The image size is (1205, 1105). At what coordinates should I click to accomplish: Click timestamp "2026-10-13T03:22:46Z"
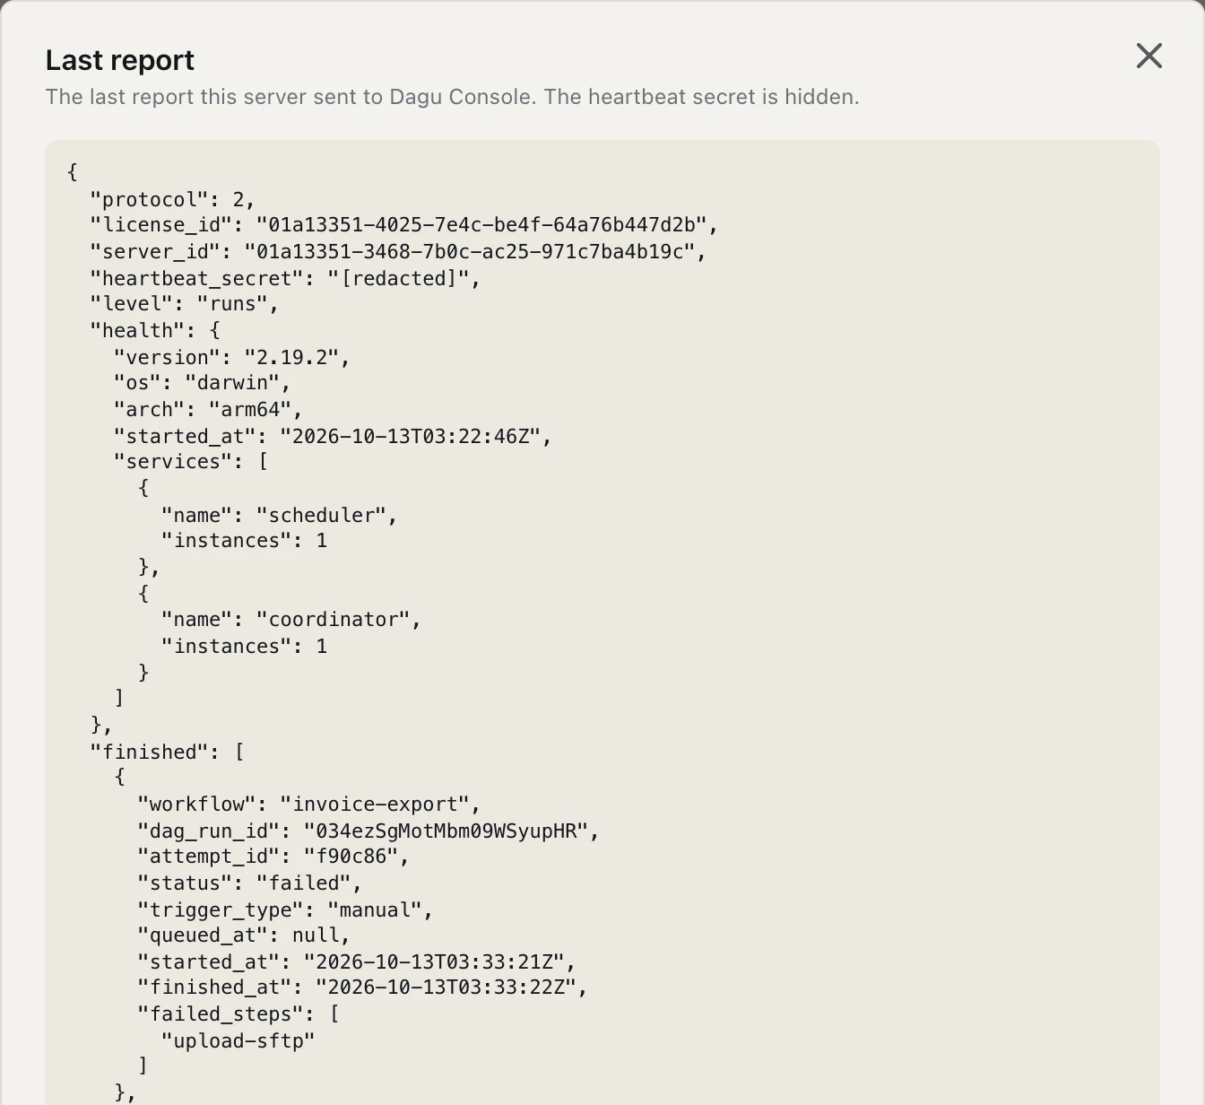(411, 437)
